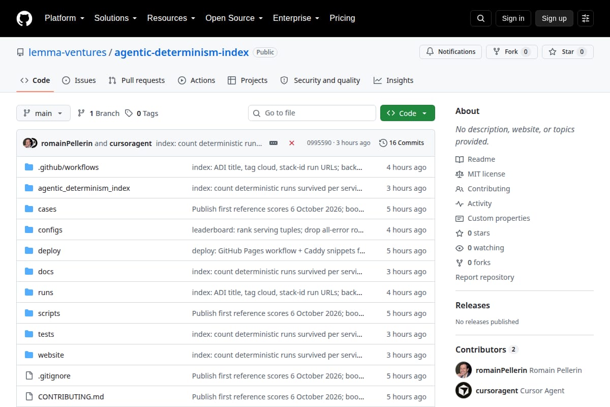This screenshot has width=610, height=407.
Task: Click the Custom properties icon
Action: [460, 218]
